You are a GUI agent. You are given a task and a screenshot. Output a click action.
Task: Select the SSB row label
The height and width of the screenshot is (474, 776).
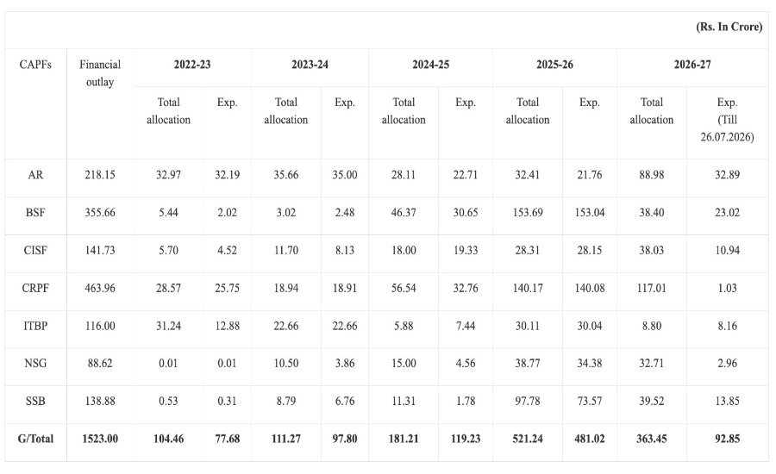(35, 402)
